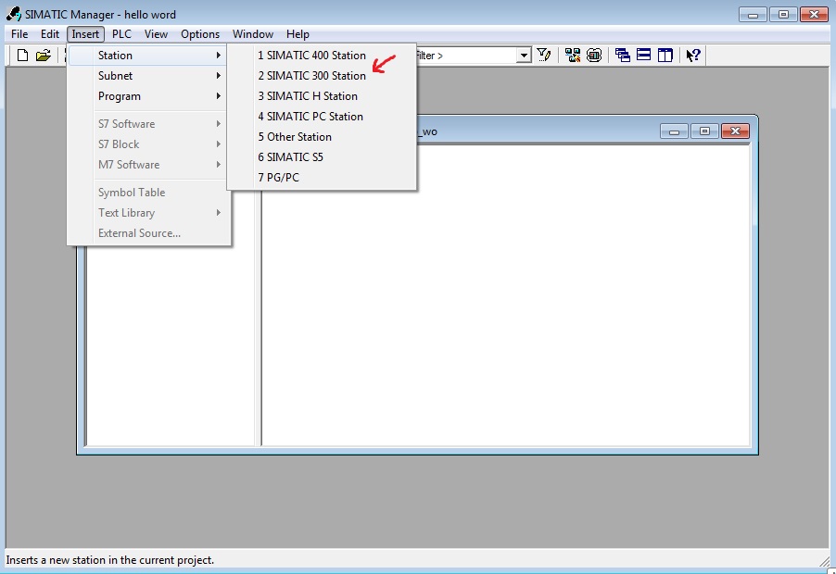Screen dimensions: 836x574
Task: Choose SIMATIC 400 Station from submenu
Action: [x=311, y=56]
